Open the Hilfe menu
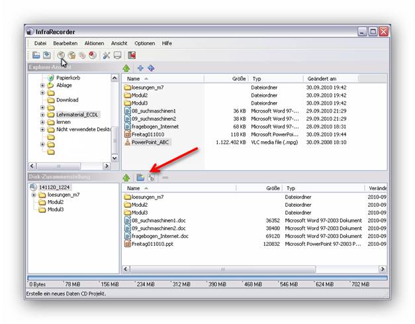Viewport: 415px width, 324px height. pyautogui.click(x=167, y=43)
